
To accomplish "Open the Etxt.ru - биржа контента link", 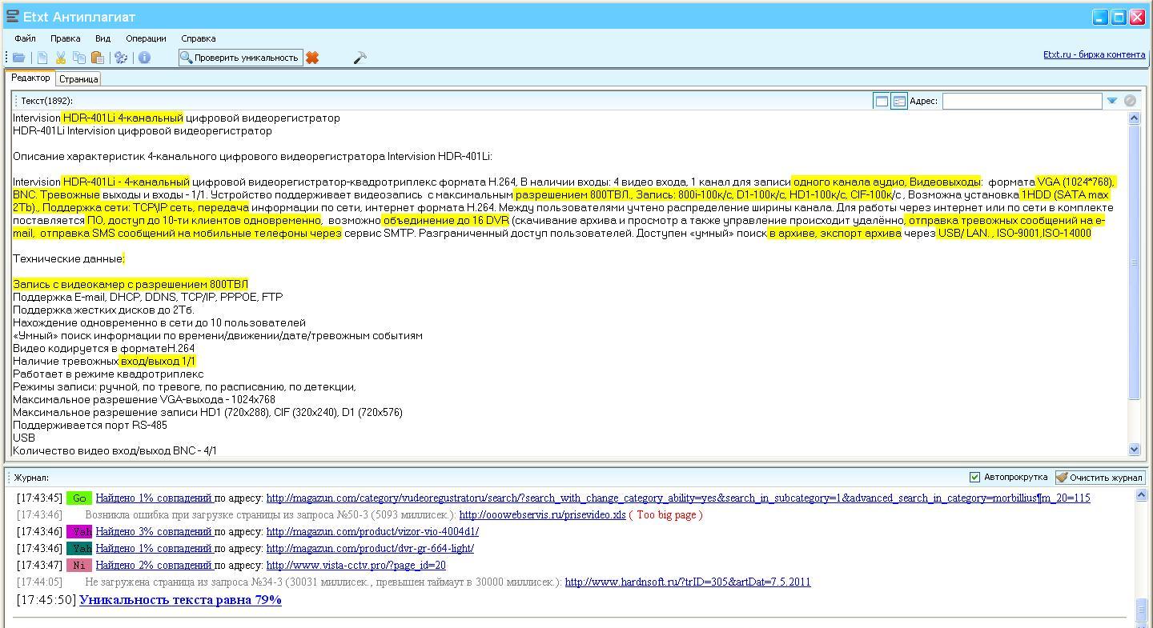I will point(1094,54).
